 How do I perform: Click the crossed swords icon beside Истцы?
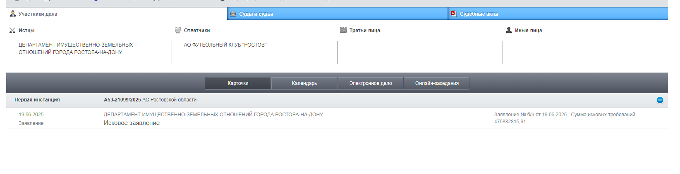point(12,30)
